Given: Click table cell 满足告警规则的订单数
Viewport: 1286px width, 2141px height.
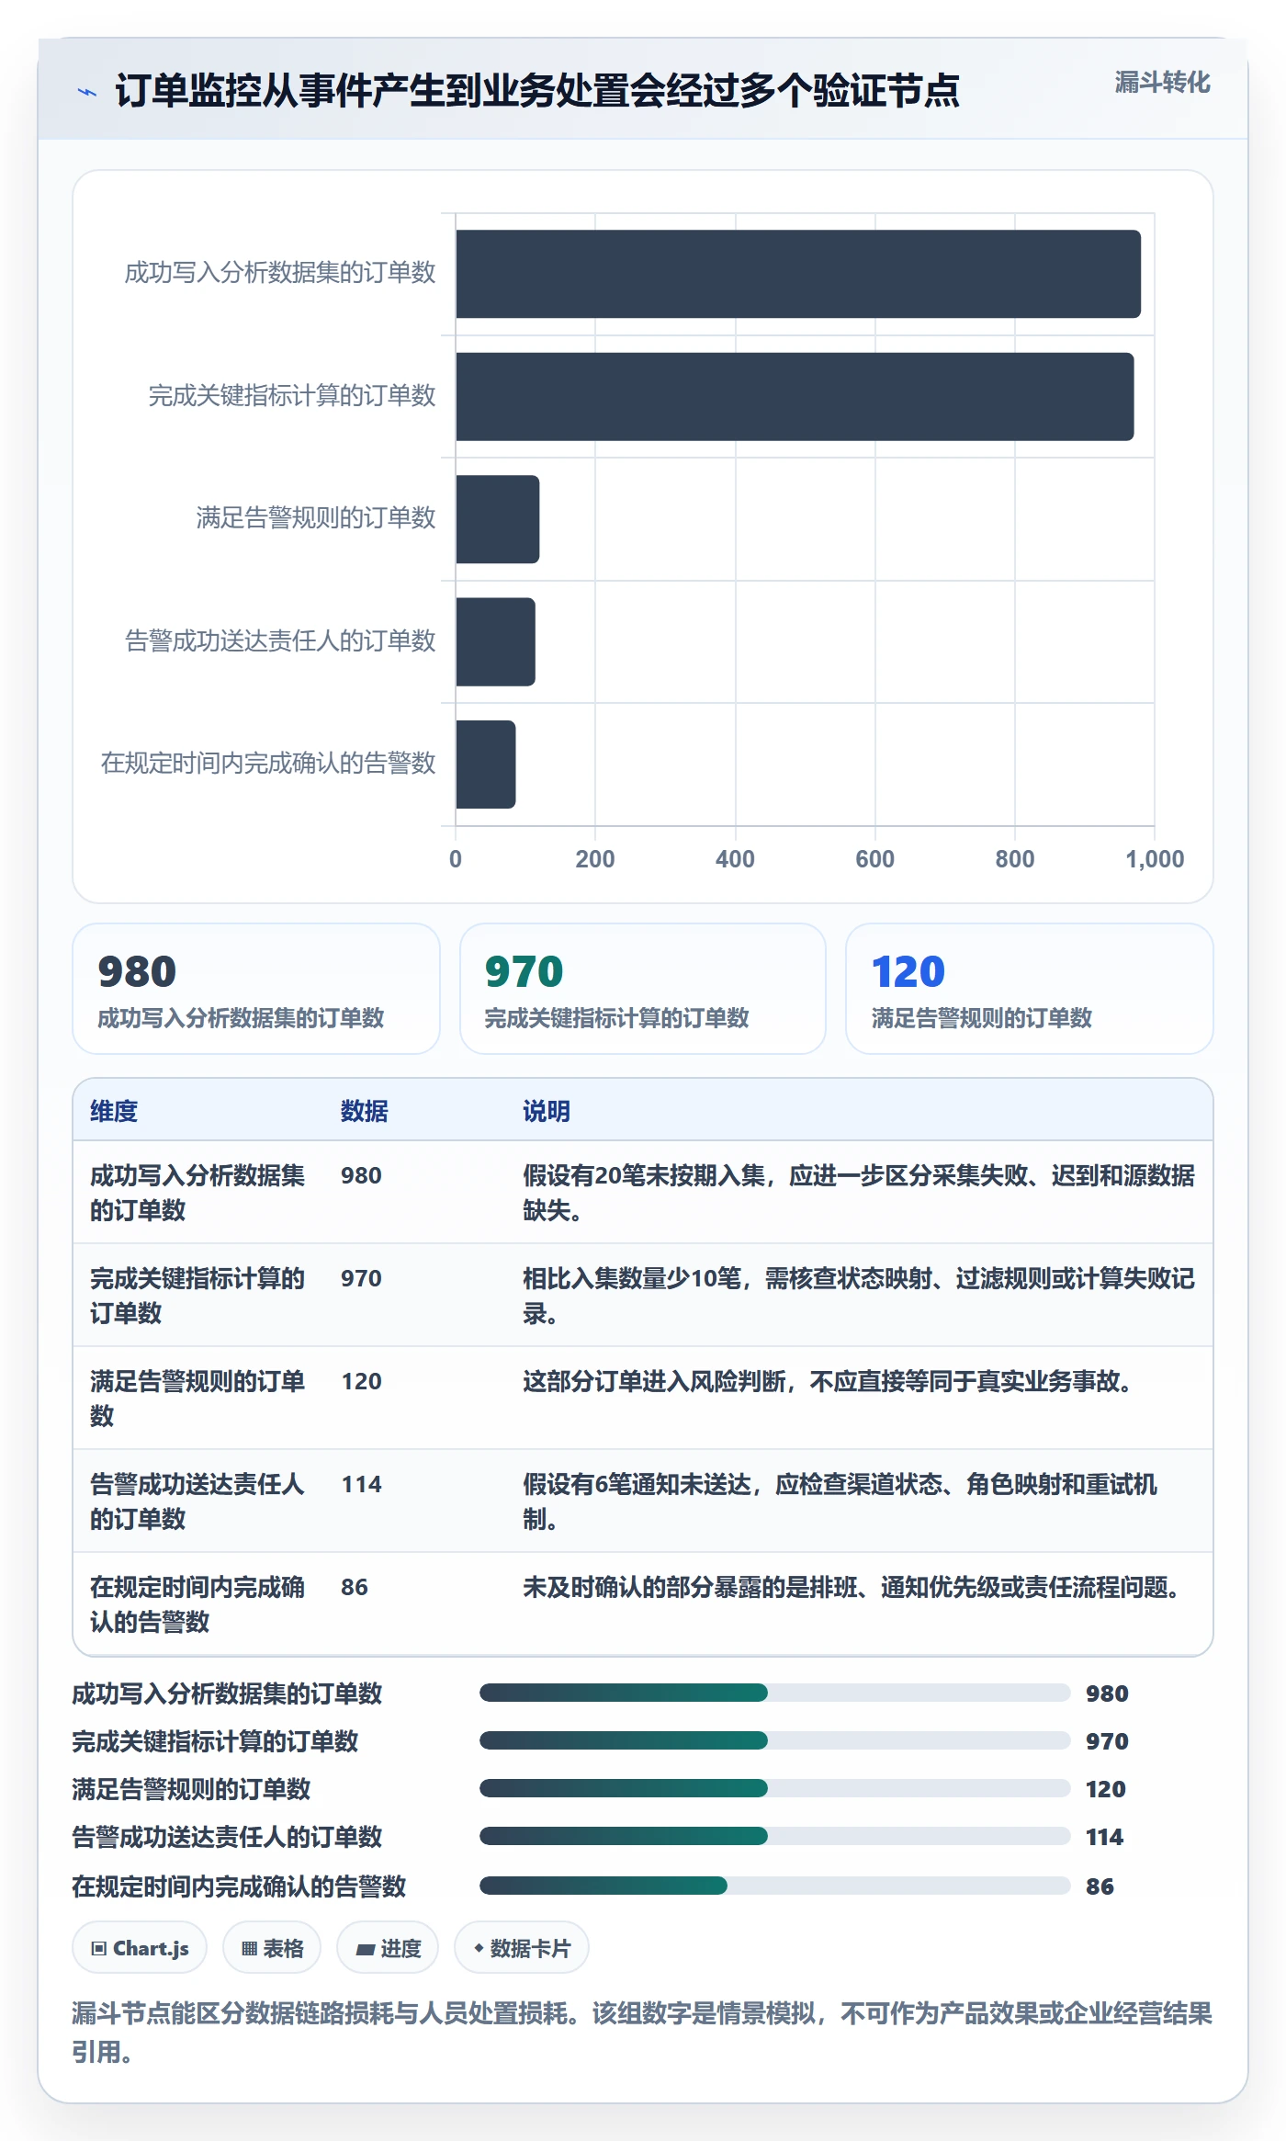Looking at the screenshot, I should 197,1399.
